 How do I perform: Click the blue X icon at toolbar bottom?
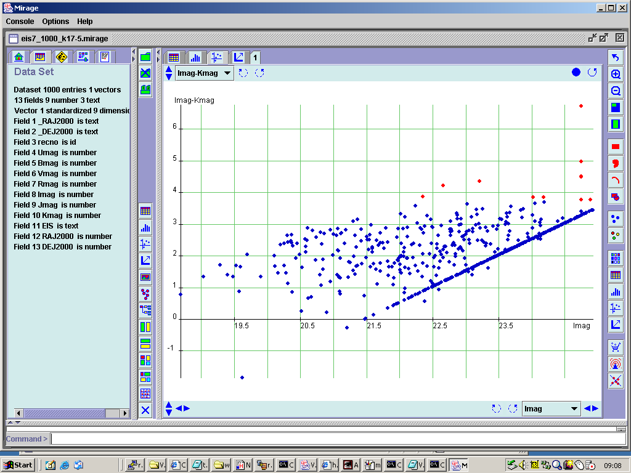coord(145,410)
